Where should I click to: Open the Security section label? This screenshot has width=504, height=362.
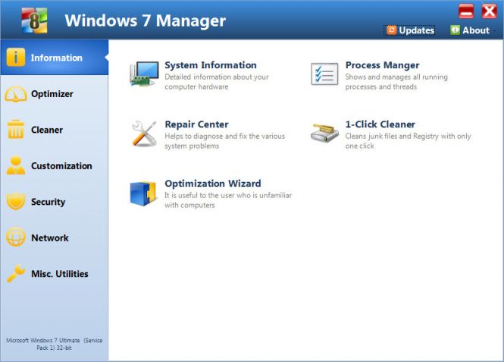coord(49,202)
